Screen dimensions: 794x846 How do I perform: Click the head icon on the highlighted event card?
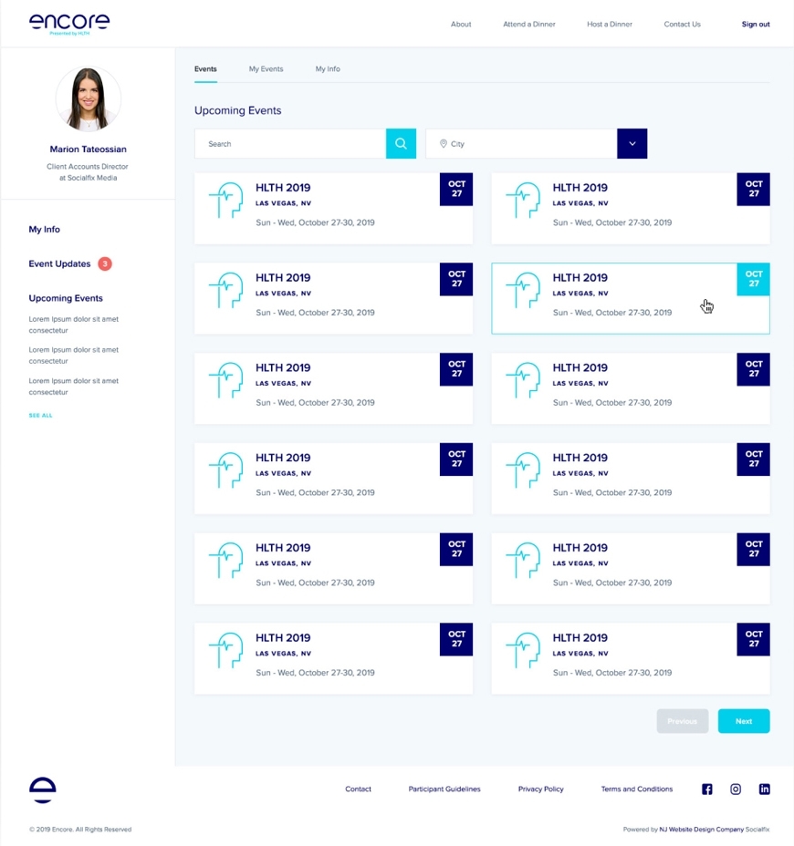[523, 290]
